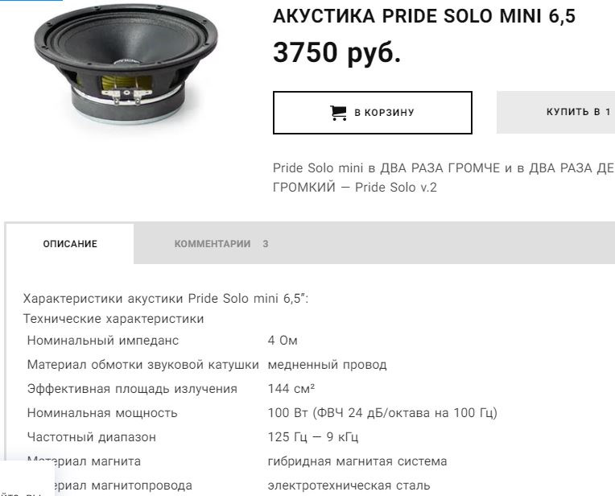Select the «Номинальная мощность» spec label
The width and height of the screenshot is (615, 496).
102,413
